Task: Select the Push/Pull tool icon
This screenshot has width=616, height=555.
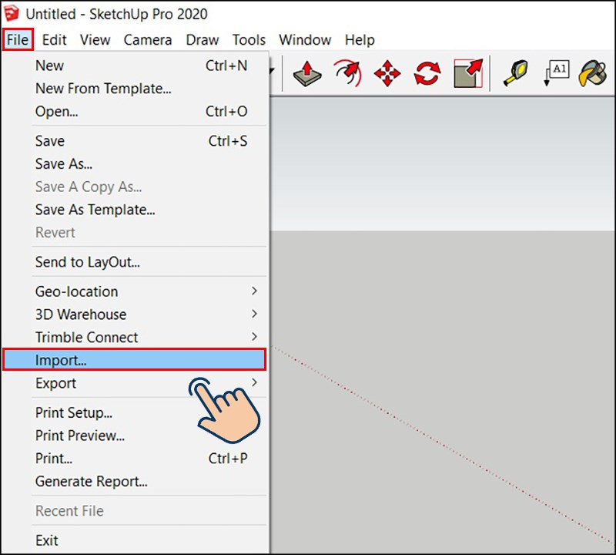Action: click(307, 73)
